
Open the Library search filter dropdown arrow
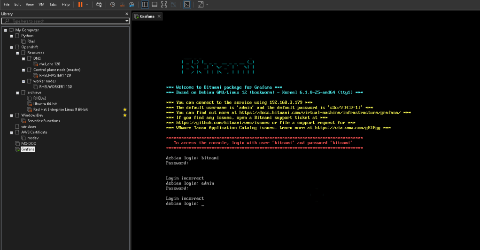(x=127, y=21)
